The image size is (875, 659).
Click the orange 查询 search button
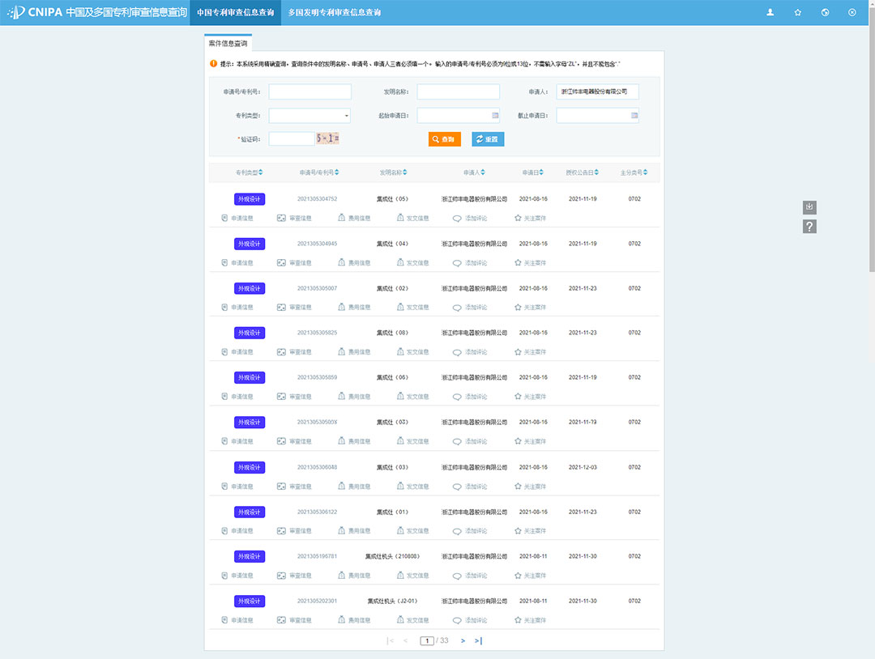444,139
